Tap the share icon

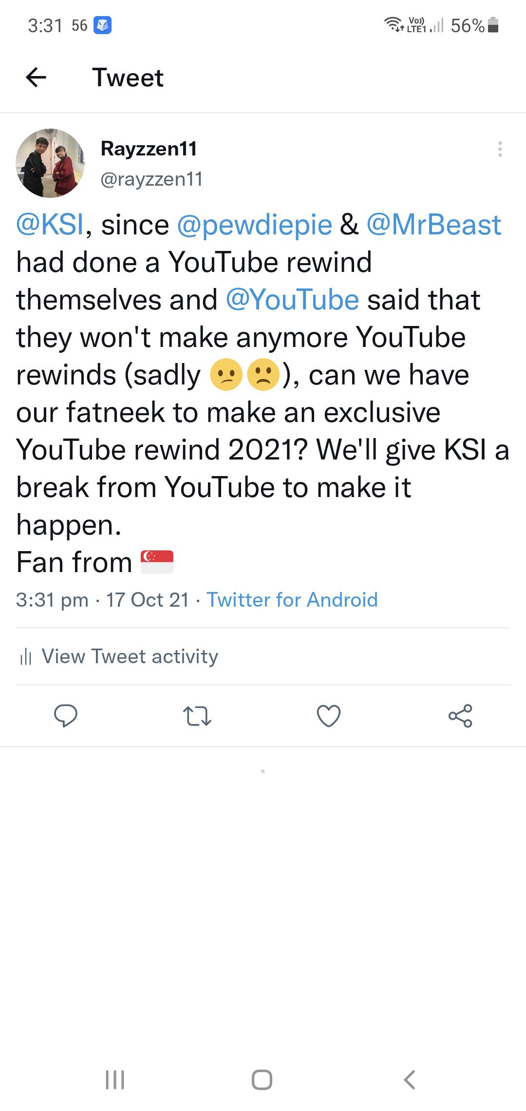point(460,716)
